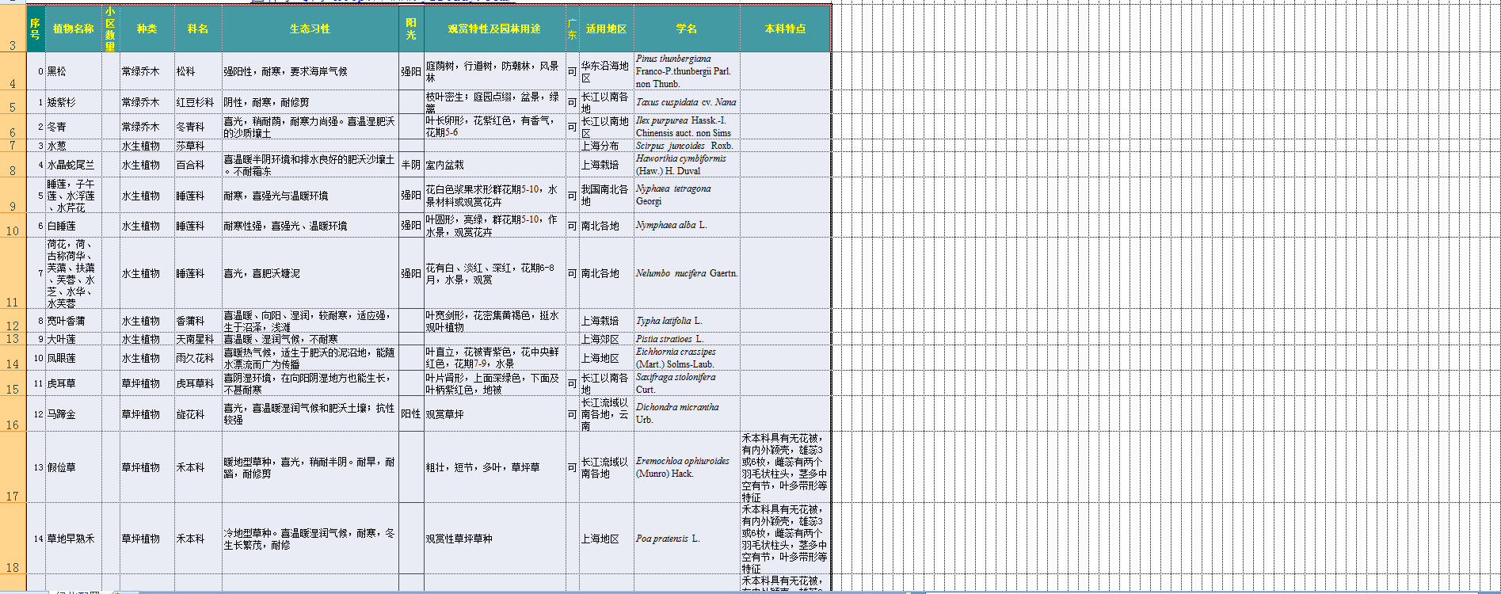Click the cell containing 凤眼莲

click(x=74, y=358)
